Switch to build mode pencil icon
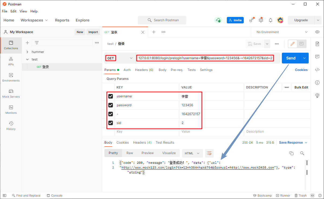Image resolution: width=324 pixels, height=199 pixels. [293, 44]
